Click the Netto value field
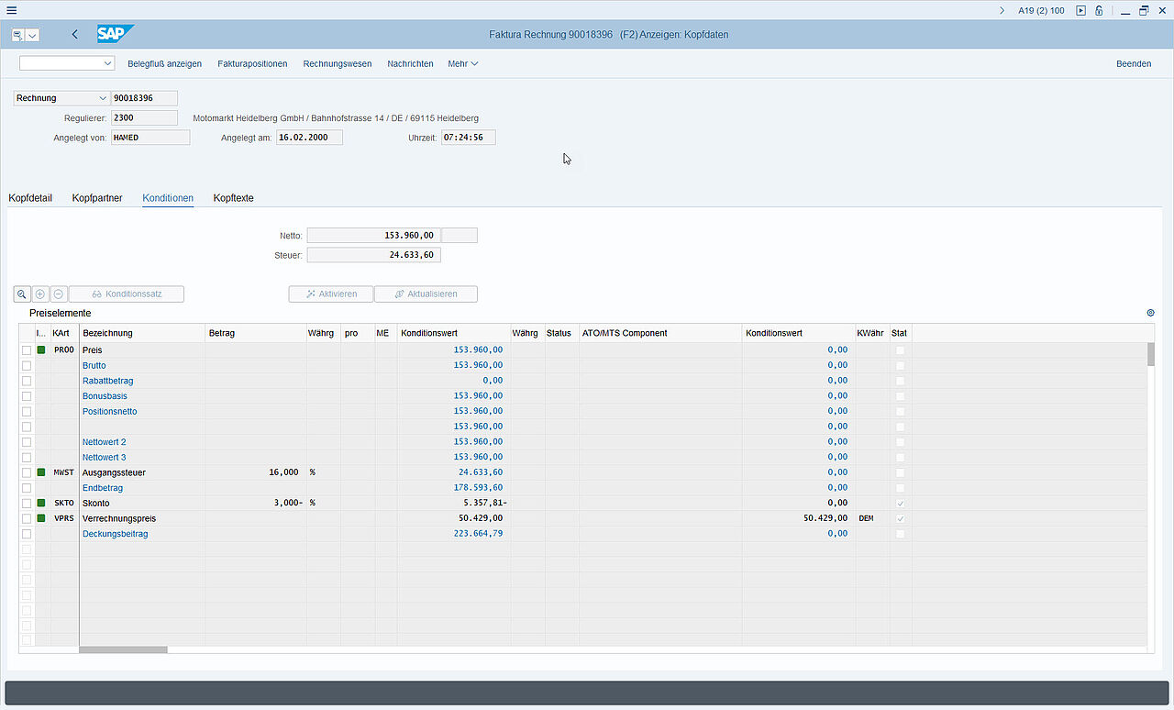Screen dimensions: 1174x710 coord(373,236)
